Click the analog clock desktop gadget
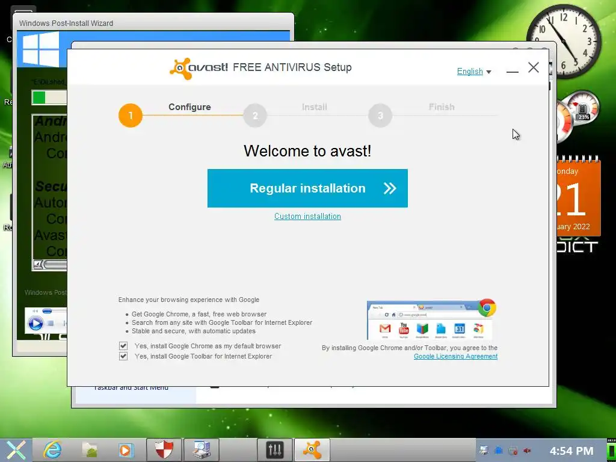The image size is (616, 462). [564, 42]
